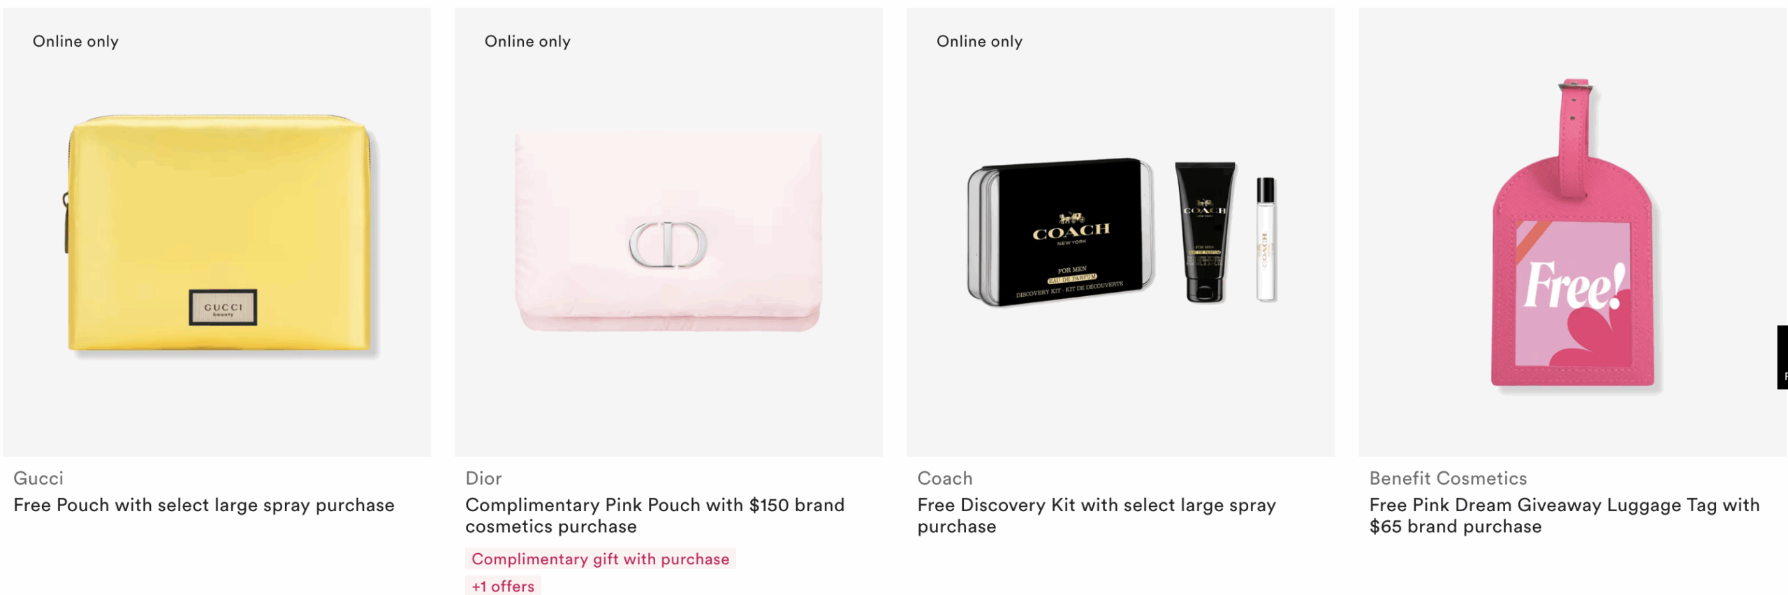1788x595 pixels.
Task: Open Free Discovery Kit with large spray offer
Action: pyautogui.click(x=1097, y=515)
